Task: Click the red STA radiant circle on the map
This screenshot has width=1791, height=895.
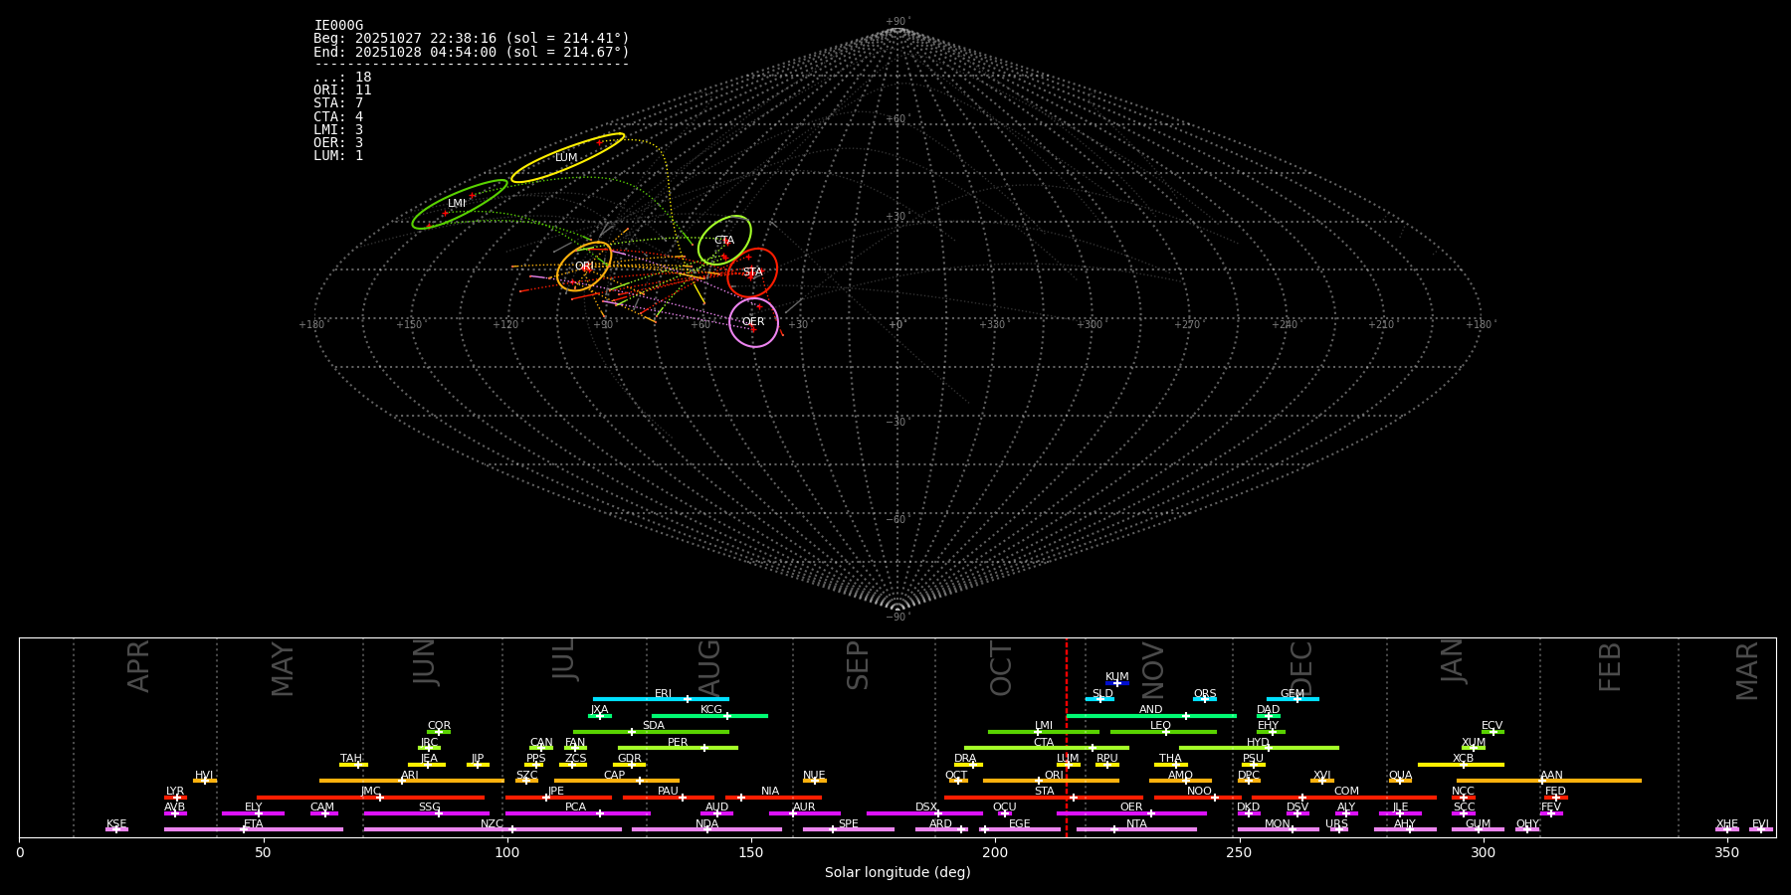Action: (752, 272)
